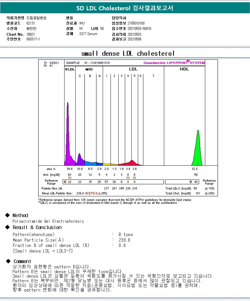Click the hospital code value '62131'
This screenshot has height=301, width=250.
point(31,23)
